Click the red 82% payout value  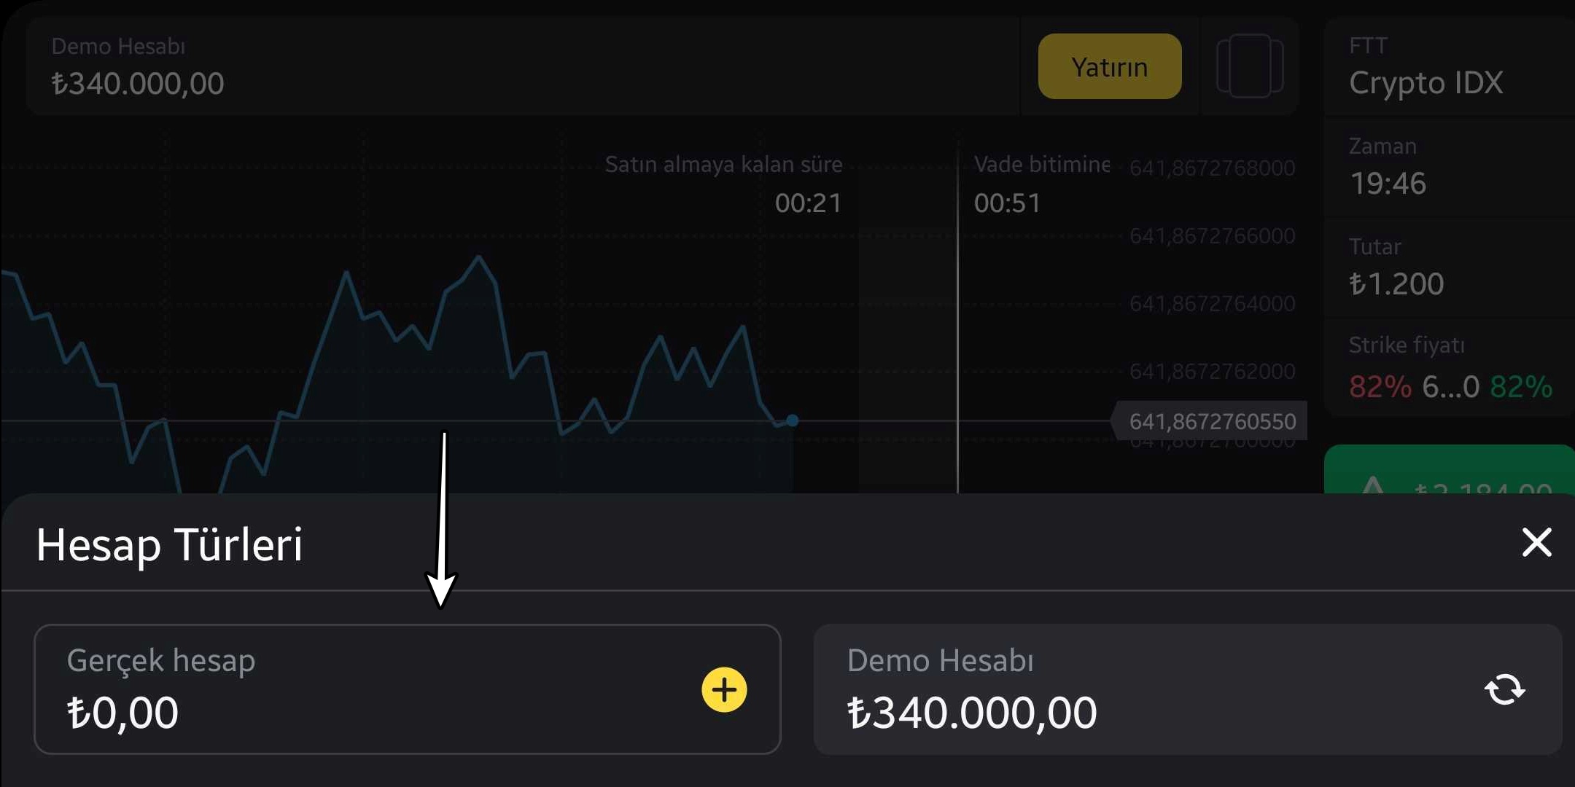click(1380, 387)
